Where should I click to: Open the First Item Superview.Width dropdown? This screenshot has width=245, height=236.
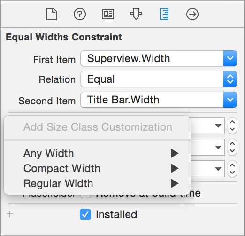tap(159, 58)
